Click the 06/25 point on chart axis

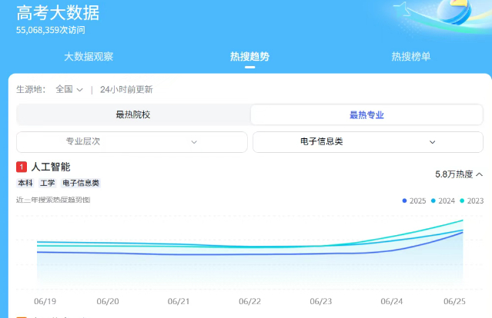click(454, 301)
